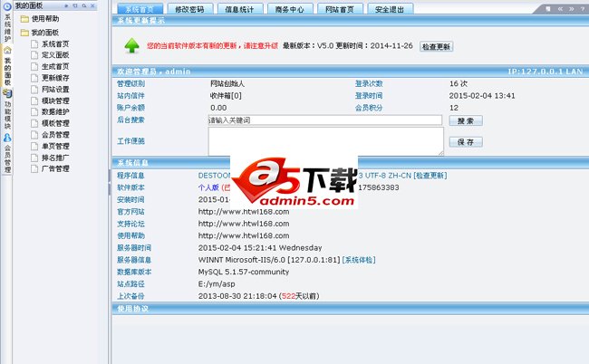Click the [系统体检] link
The width and height of the screenshot is (589, 364).
(x=359, y=260)
